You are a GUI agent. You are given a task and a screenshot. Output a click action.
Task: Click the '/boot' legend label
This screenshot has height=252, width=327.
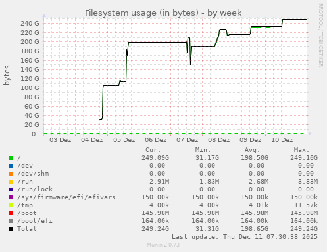point(27,213)
